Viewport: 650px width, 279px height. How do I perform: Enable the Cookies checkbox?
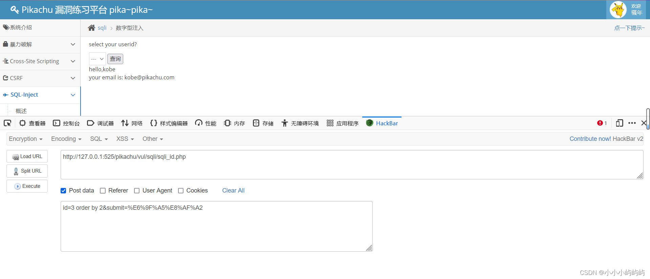181,191
